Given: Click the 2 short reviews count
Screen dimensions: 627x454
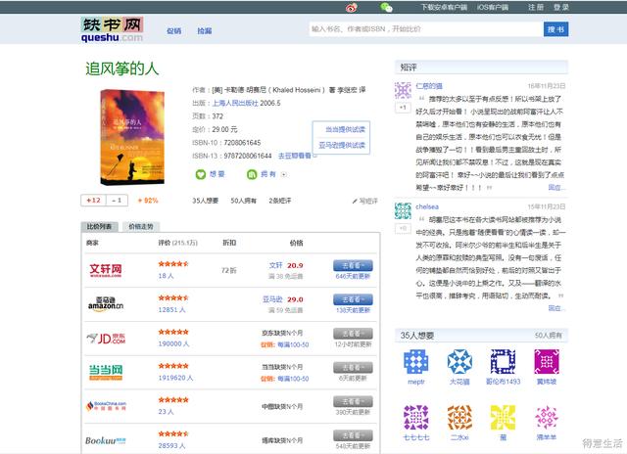Looking at the screenshot, I should tap(280, 201).
